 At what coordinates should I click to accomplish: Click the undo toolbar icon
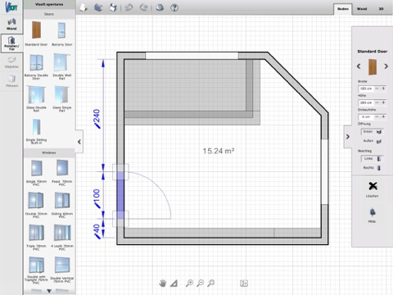coord(129,7)
